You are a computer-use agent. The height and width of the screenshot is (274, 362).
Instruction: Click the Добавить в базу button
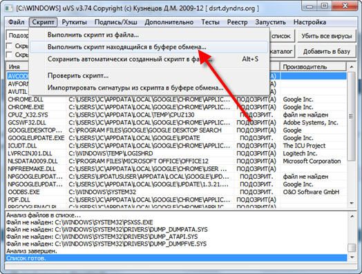point(327,52)
